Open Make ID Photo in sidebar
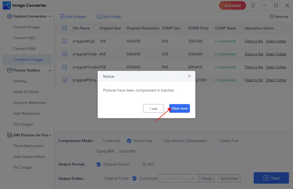 click(x=26, y=92)
